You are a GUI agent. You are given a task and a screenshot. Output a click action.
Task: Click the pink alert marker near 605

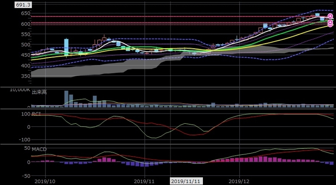click(330, 22)
